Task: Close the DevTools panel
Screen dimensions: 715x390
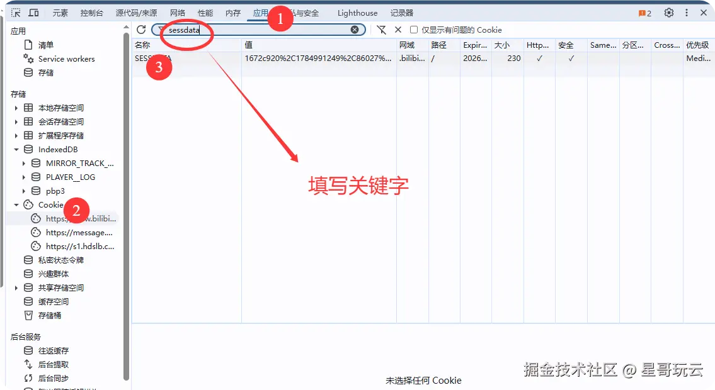Action: click(704, 13)
